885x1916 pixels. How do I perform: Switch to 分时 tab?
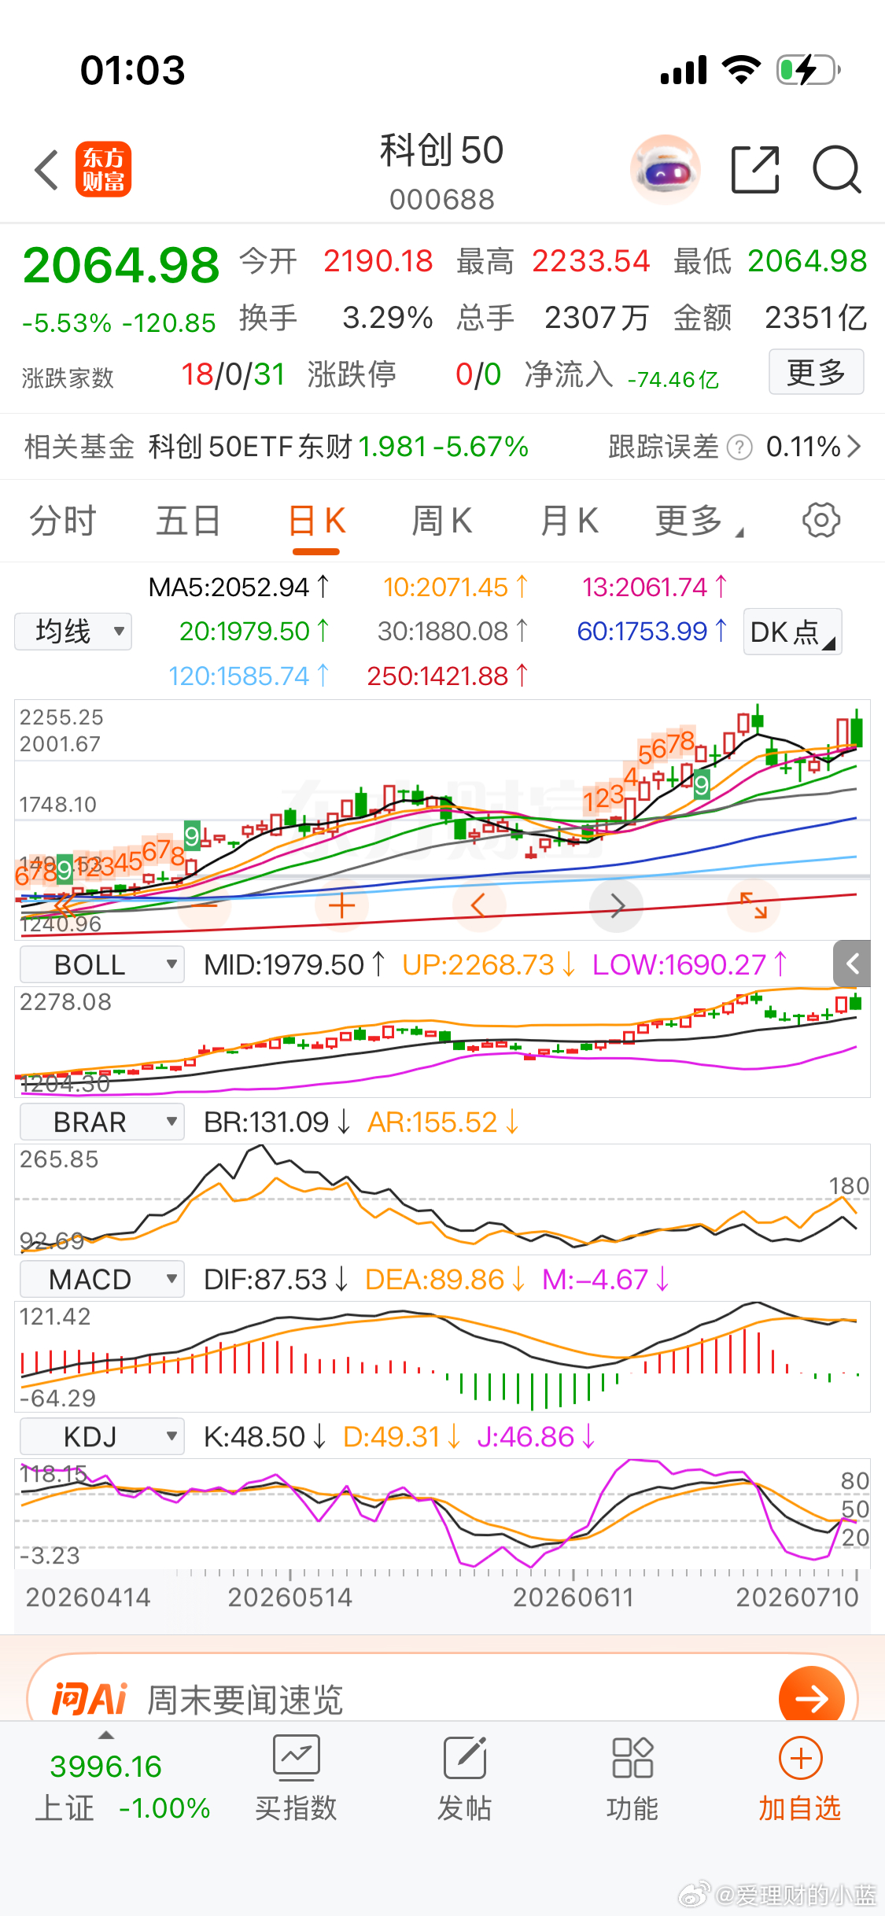(x=63, y=521)
